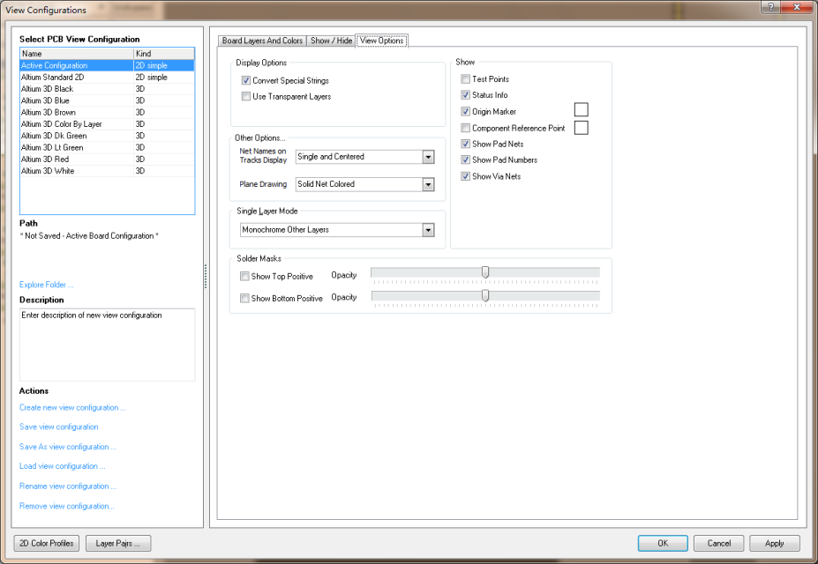Open the Show / Hide tab

[x=331, y=41]
